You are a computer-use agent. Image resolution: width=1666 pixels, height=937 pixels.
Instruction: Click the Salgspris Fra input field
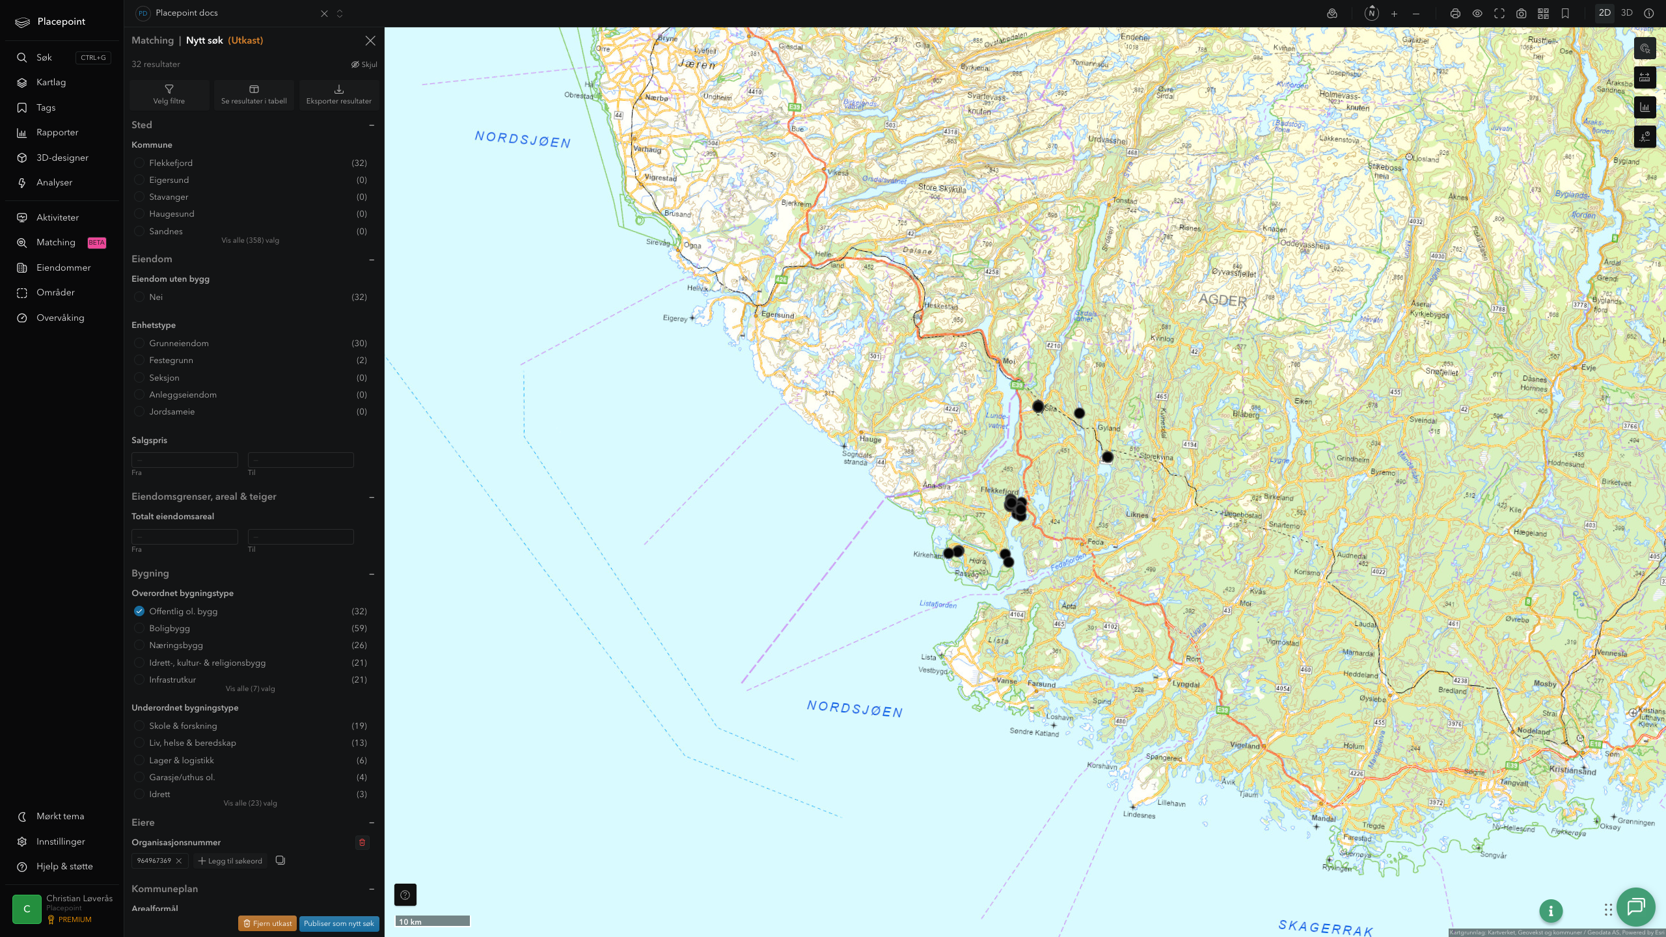point(185,460)
